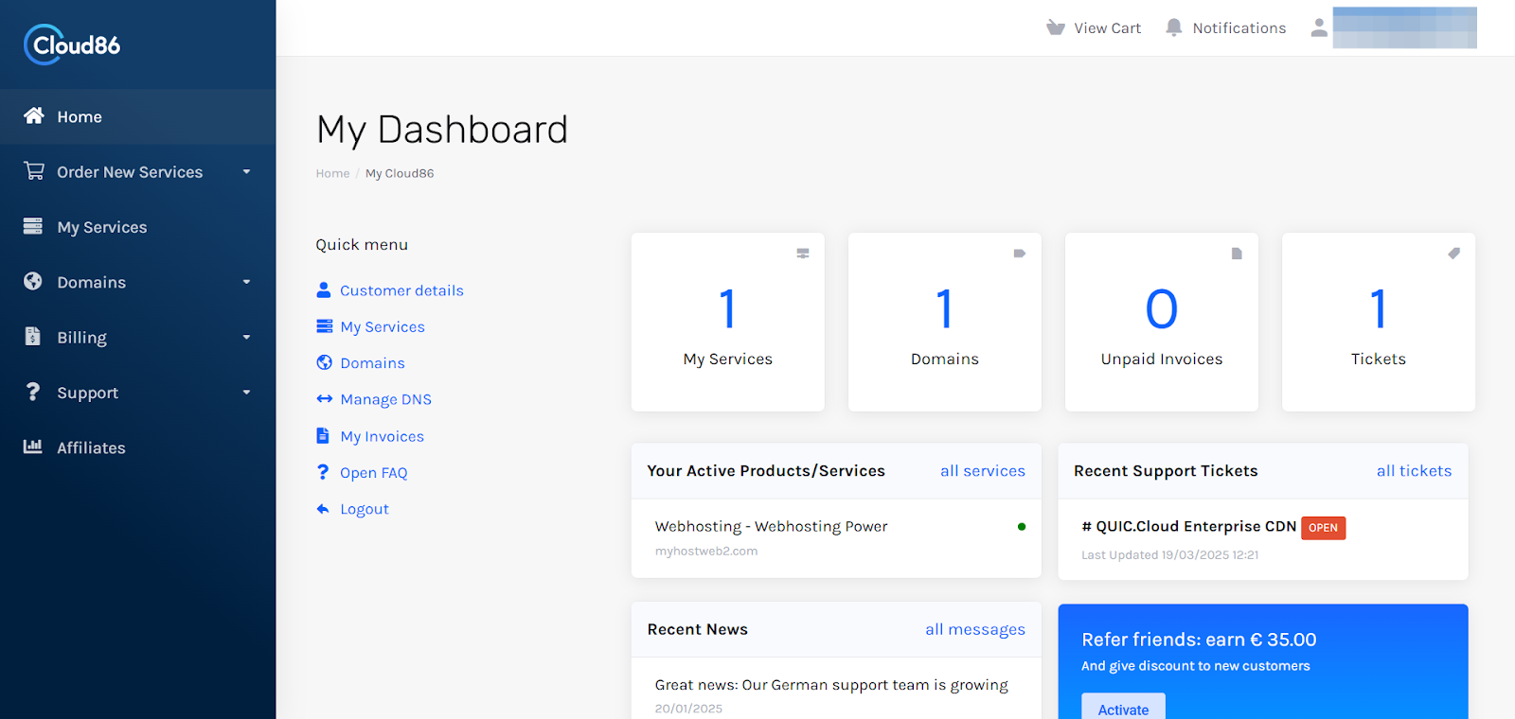This screenshot has width=1515, height=719.
Task: Expand the Domains sidebar dropdown arrow
Action: (x=246, y=282)
